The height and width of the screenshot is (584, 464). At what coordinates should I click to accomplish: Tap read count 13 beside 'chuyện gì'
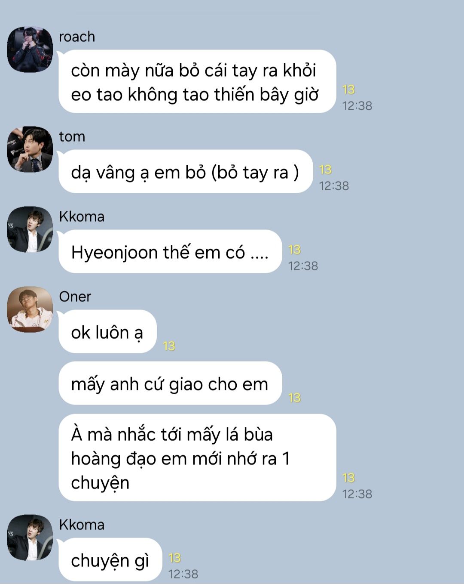[x=174, y=558]
